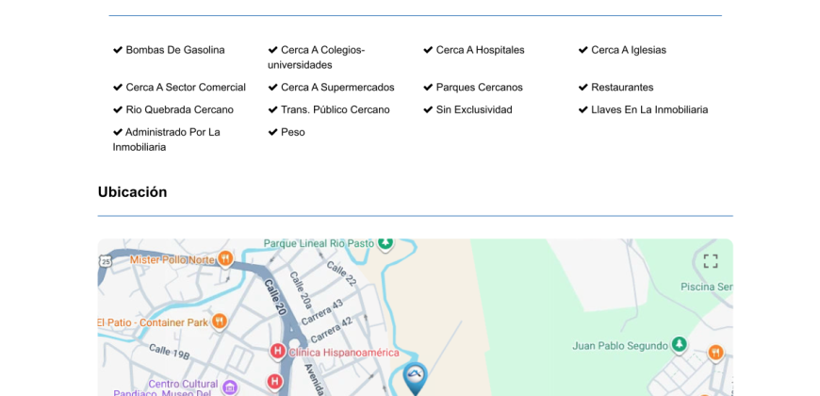The height and width of the screenshot is (396, 820).
Task: Click the route 25 highway shield
Action: coord(106,261)
